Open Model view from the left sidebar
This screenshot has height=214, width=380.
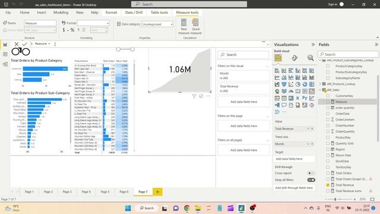click(5, 64)
